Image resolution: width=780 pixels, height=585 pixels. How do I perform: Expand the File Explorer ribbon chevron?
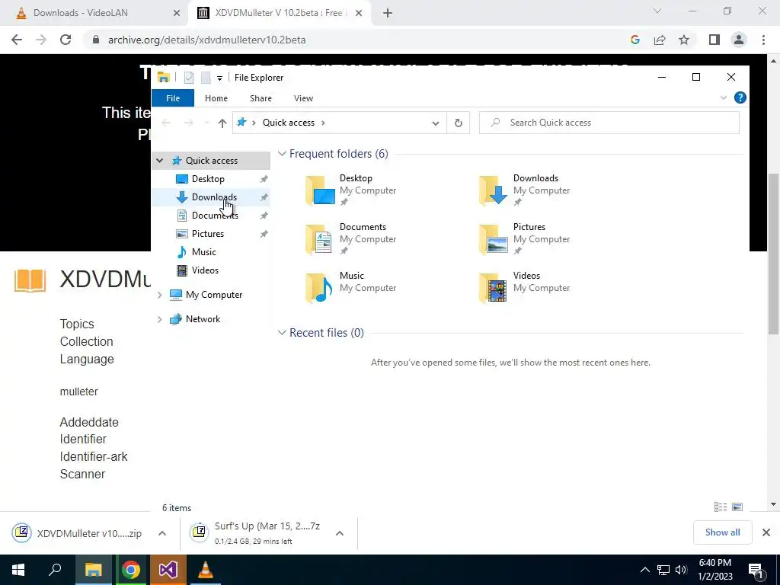click(724, 98)
